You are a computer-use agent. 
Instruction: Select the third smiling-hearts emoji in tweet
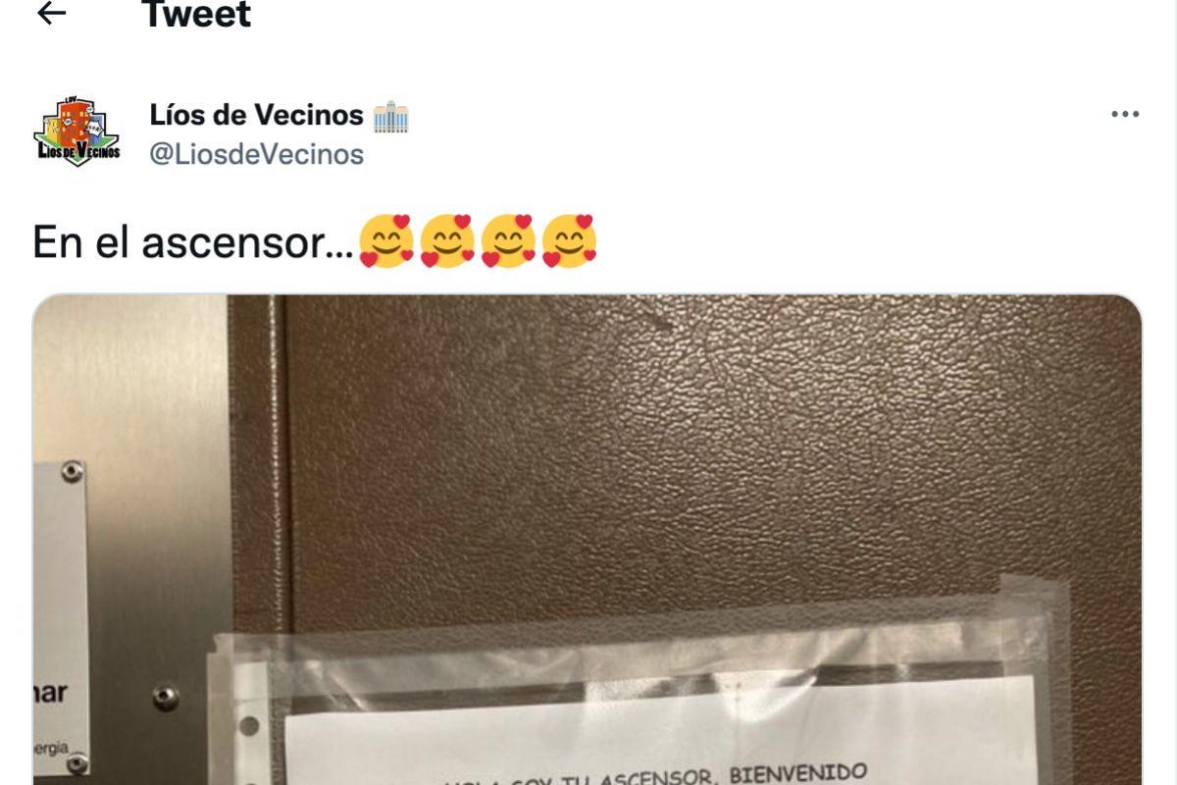coord(508,241)
